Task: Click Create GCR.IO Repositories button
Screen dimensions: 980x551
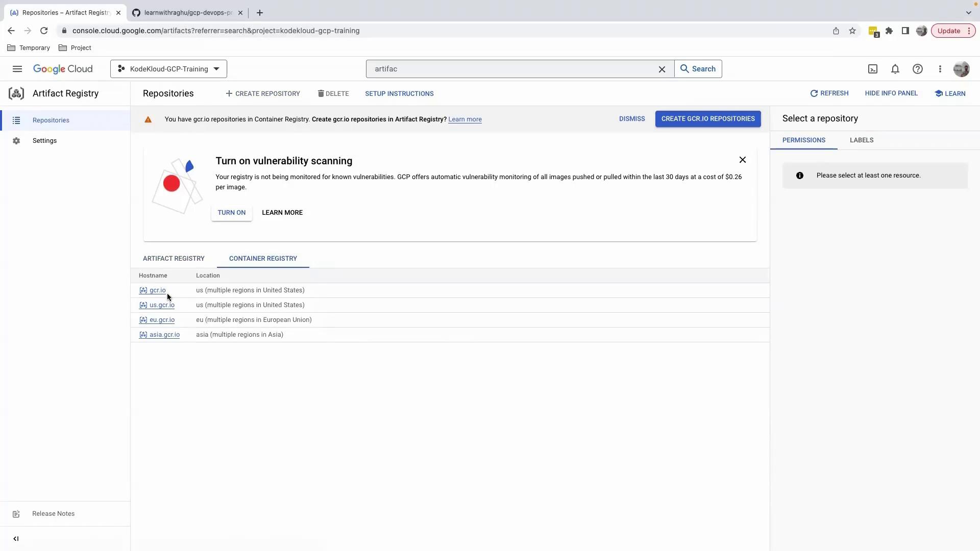Action: click(x=708, y=119)
